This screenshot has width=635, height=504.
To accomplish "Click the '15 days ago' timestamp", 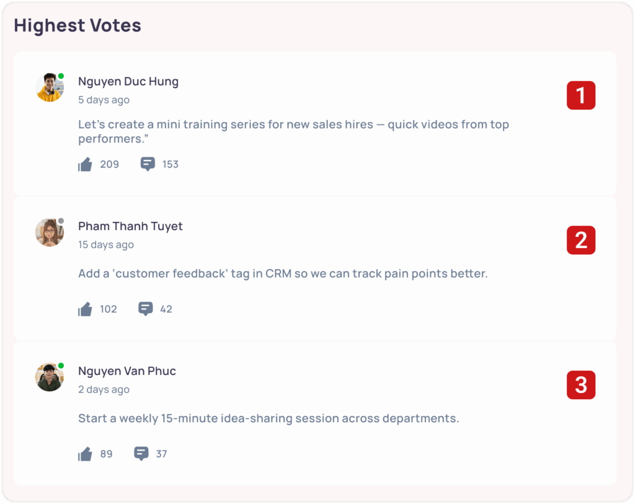I will (106, 245).
